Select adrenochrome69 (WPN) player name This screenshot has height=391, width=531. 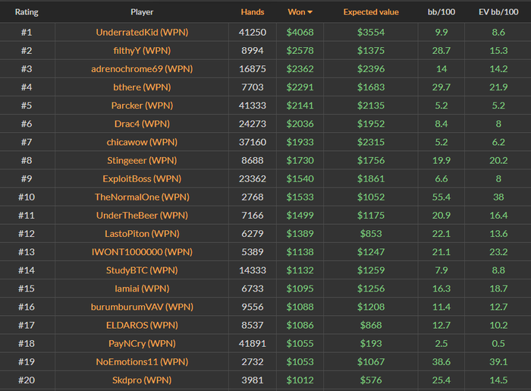tap(142, 68)
